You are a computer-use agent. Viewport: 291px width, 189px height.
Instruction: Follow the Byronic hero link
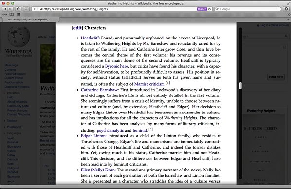click(x=117, y=66)
